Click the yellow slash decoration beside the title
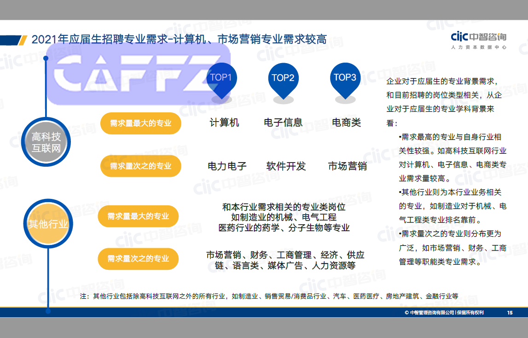The image size is (528, 338). click(x=23, y=41)
